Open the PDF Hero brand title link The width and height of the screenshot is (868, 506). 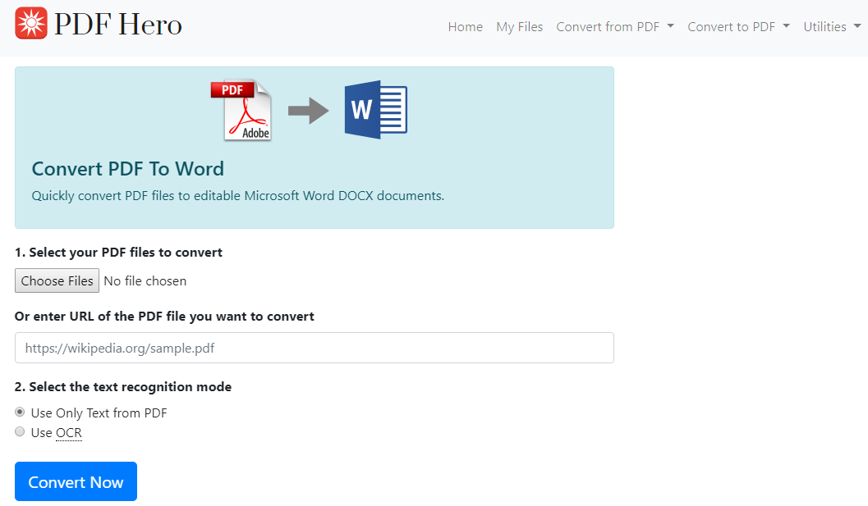point(118,24)
